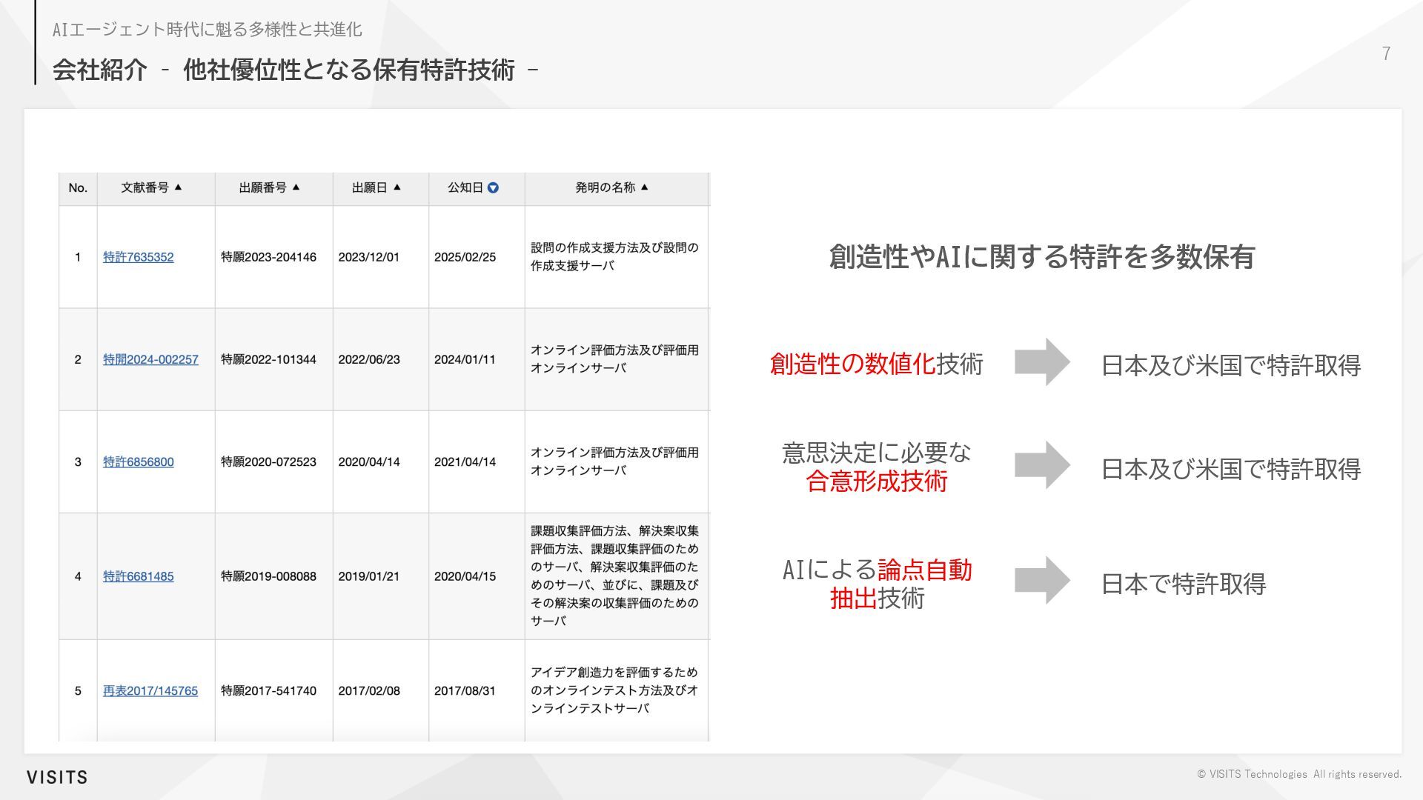1423x800 pixels.
Task: Click publication date 2024/01/11
Action: [465, 359]
